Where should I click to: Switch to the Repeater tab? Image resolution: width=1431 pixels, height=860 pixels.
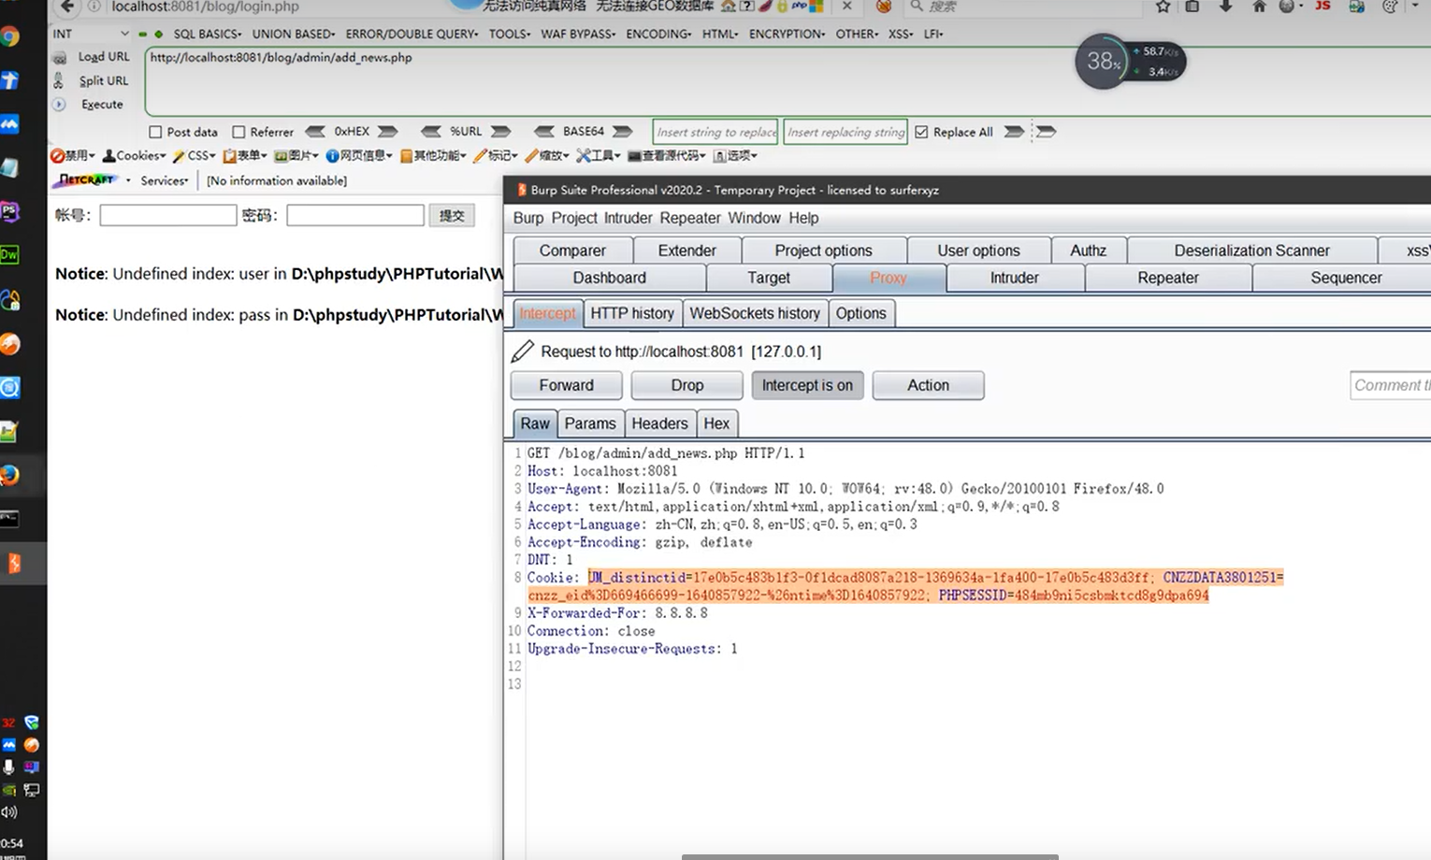coord(1168,278)
